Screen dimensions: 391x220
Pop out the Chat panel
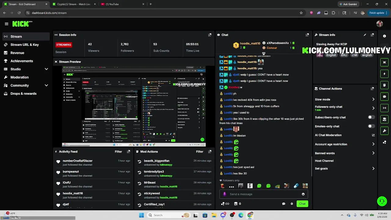(x=307, y=35)
